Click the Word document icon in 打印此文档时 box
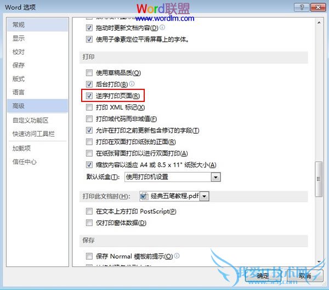 click(144, 196)
